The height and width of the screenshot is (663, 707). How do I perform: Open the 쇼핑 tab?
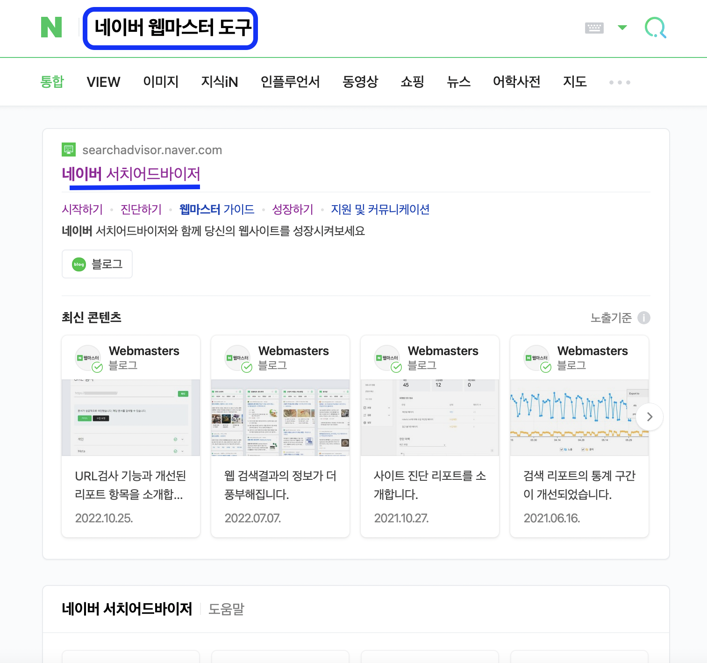pyautogui.click(x=412, y=82)
